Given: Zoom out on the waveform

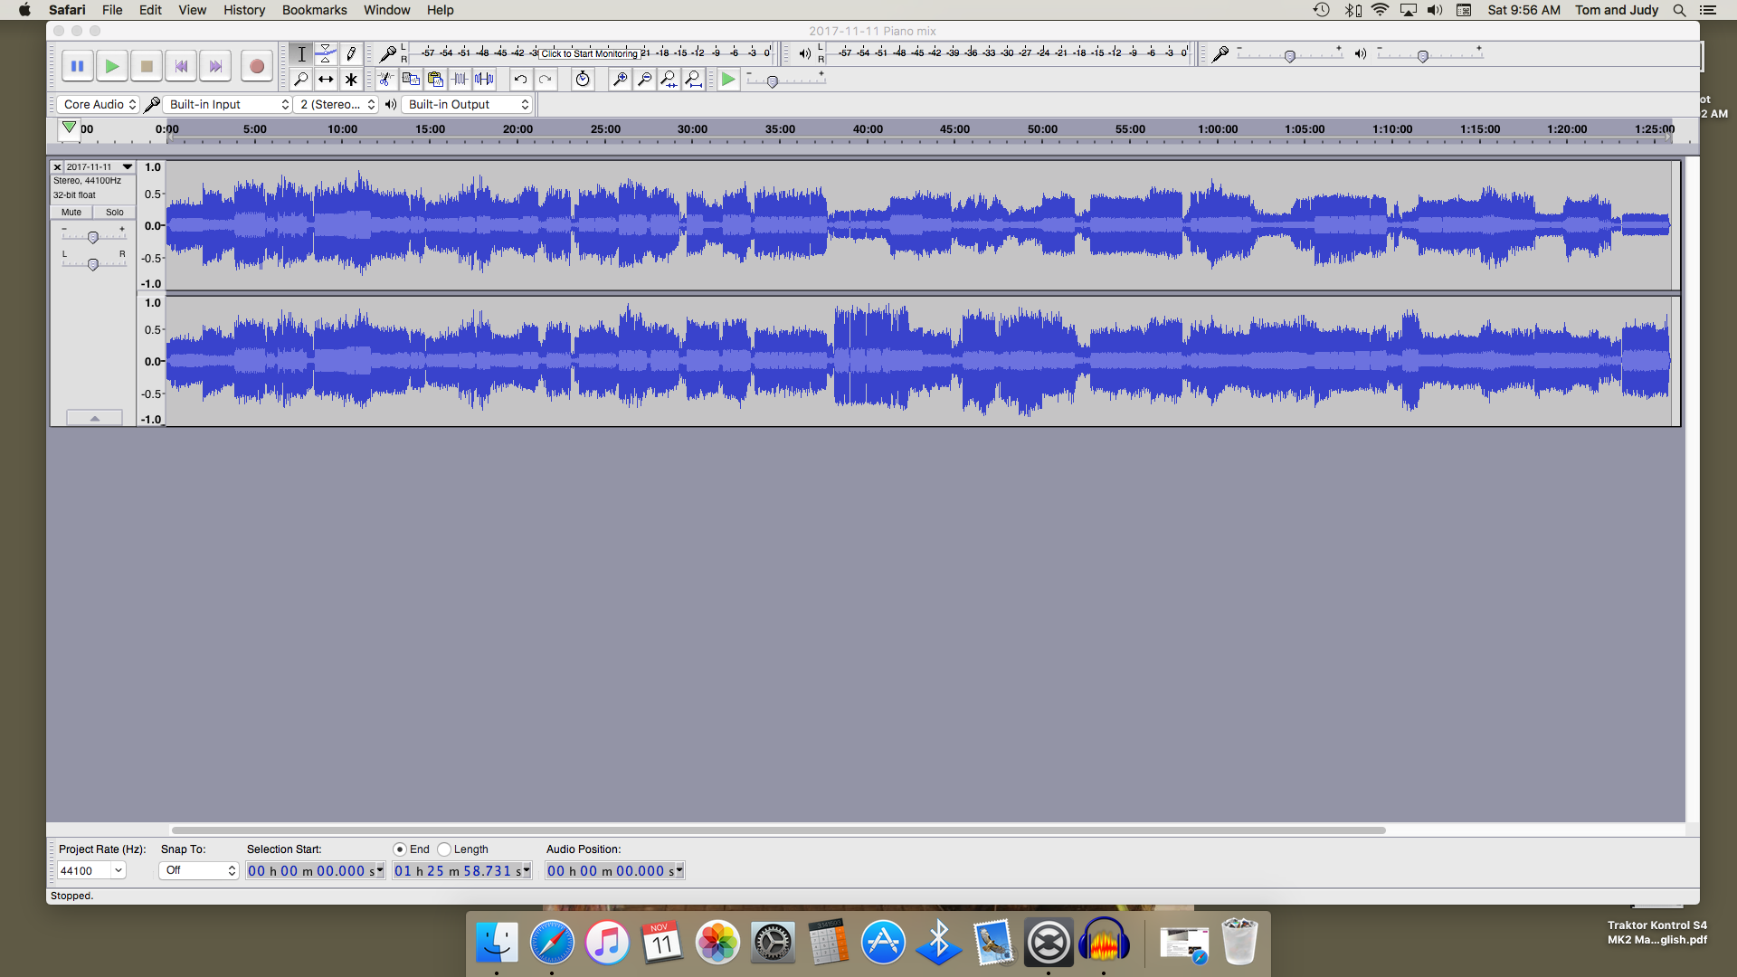Looking at the screenshot, I should pos(644,80).
